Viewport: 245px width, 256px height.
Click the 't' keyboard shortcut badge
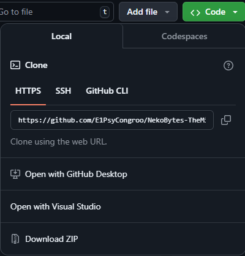[105, 12]
